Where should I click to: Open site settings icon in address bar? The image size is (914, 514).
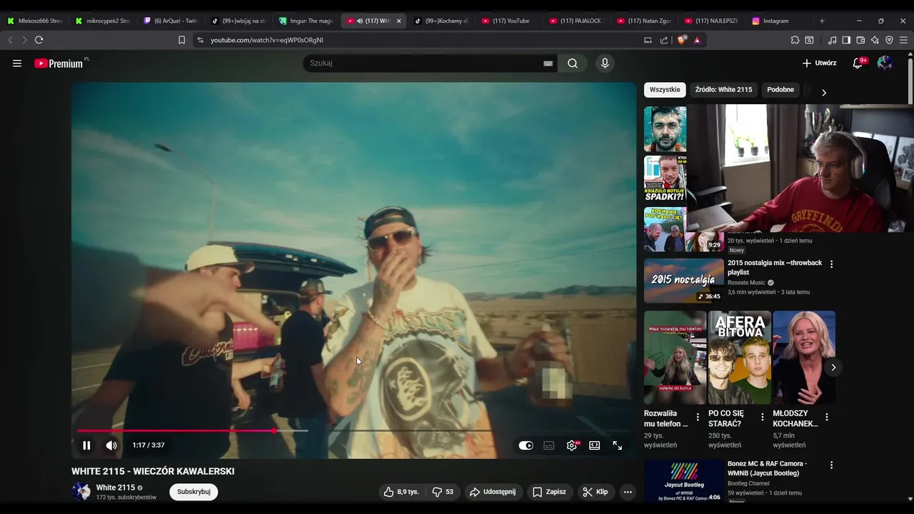click(200, 40)
